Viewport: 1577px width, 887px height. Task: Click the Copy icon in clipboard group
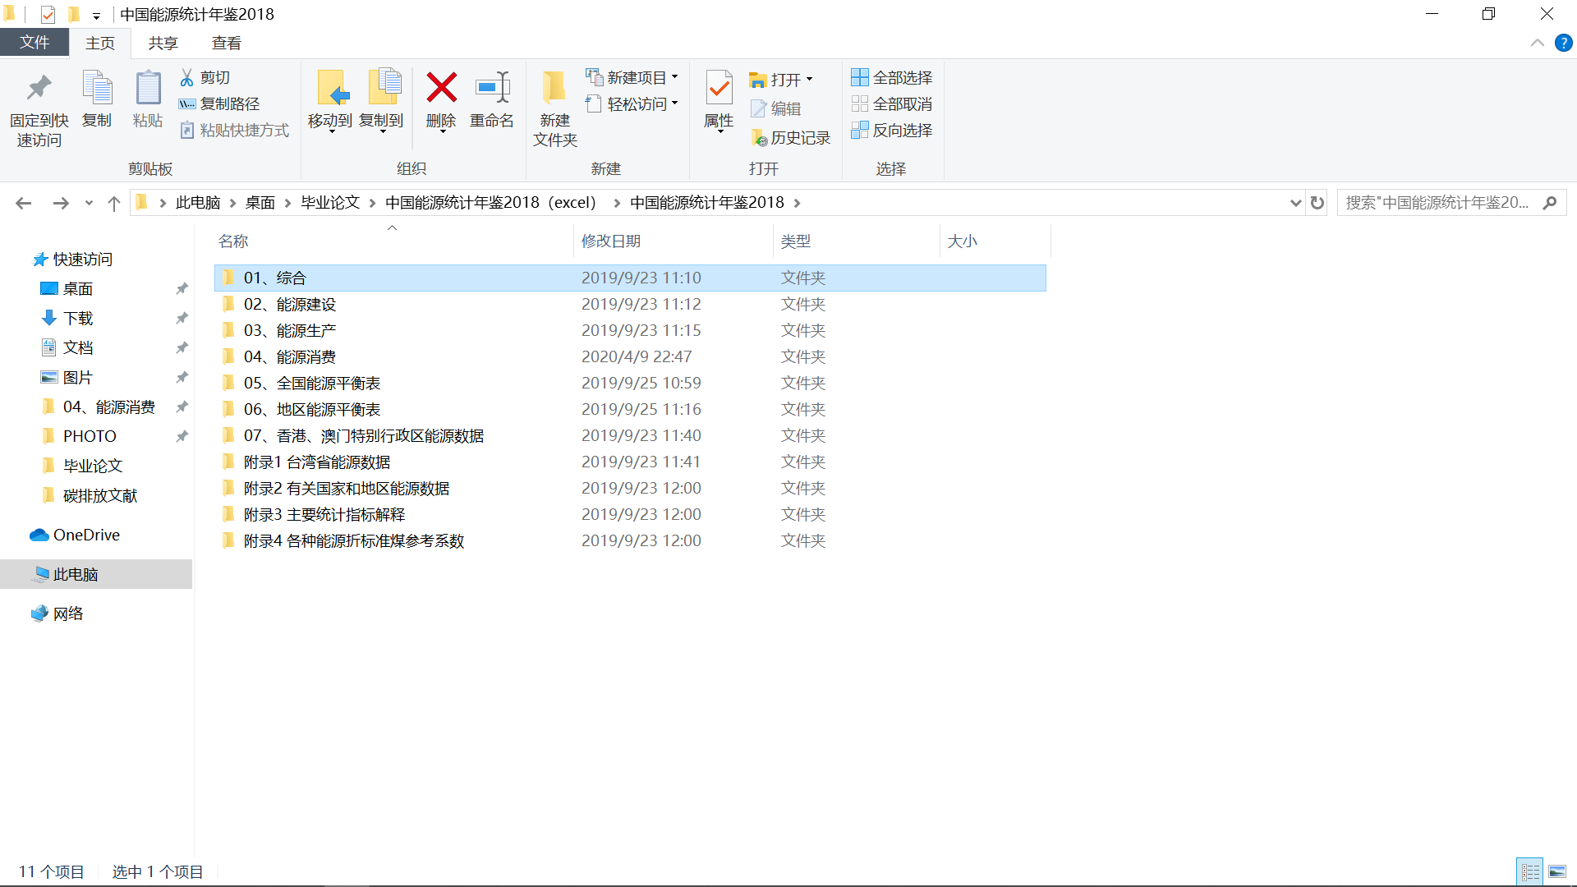(97, 89)
